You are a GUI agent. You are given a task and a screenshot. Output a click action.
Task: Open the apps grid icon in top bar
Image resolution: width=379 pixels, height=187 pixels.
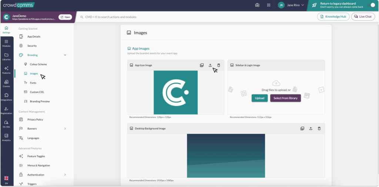click(x=268, y=5)
